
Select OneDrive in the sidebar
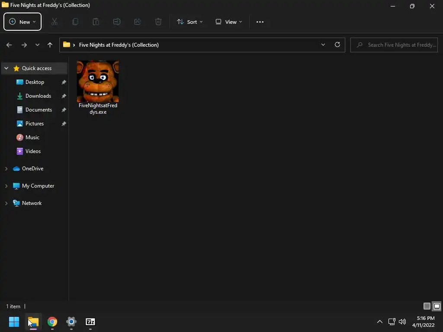click(33, 169)
